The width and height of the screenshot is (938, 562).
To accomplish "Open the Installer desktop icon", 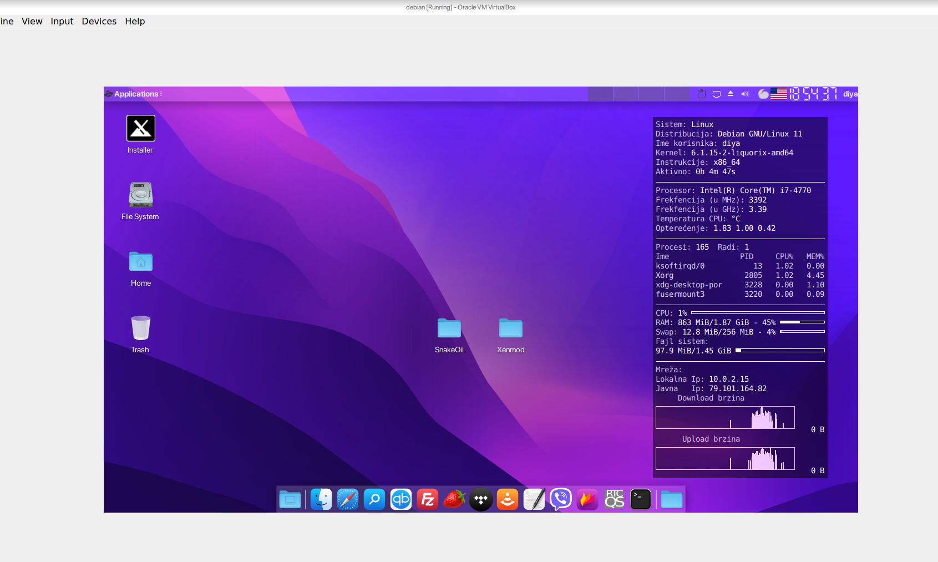I will point(140,129).
